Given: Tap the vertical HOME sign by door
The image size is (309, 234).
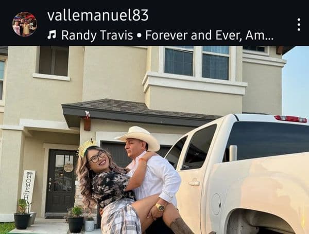Looking at the screenshot, I should pos(28,185).
